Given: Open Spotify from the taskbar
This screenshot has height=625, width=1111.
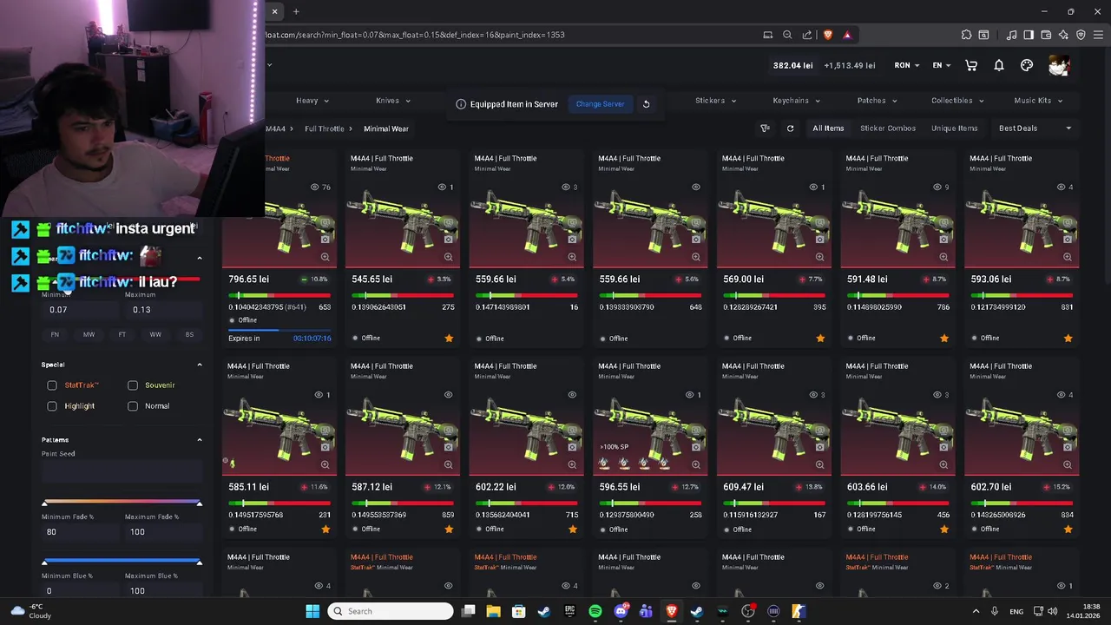Looking at the screenshot, I should tap(595, 611).
